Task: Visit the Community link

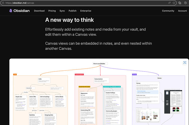Action: (168, 11)
